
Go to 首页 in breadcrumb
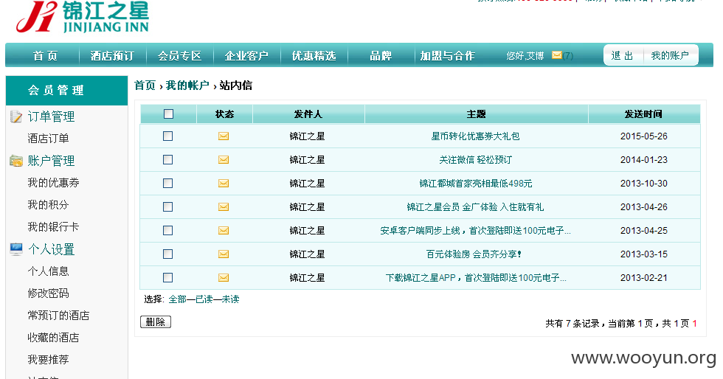(145, 86)
